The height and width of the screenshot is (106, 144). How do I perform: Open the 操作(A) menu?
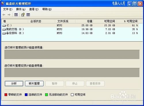(21, 9)
